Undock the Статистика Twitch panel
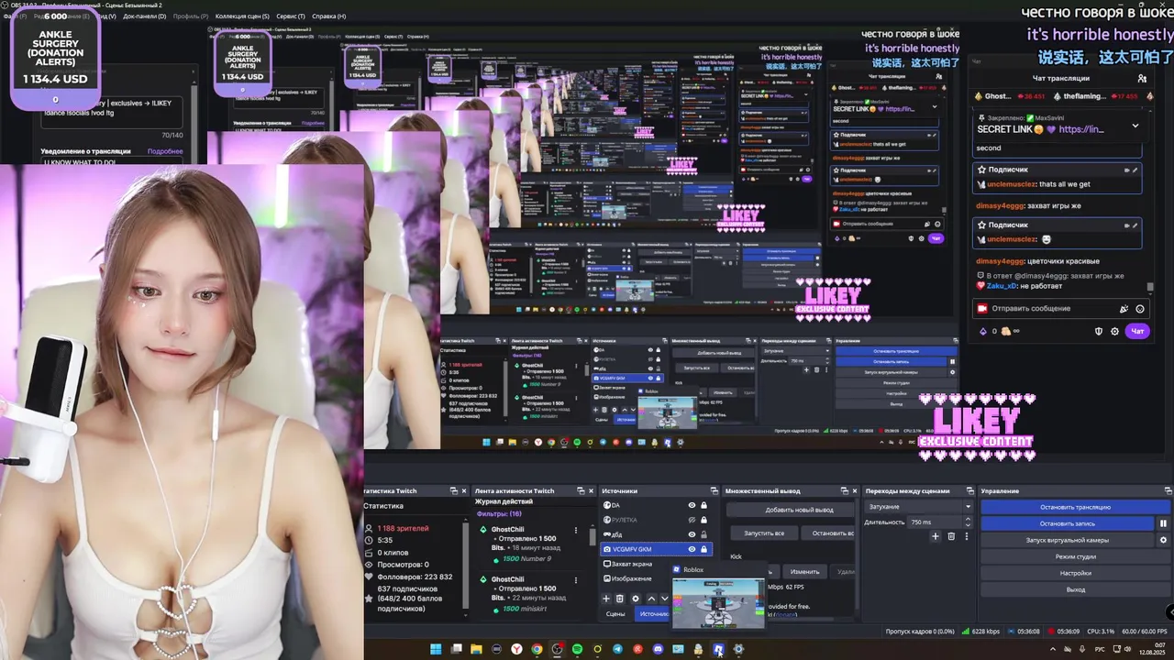Viewport: 1174px width, 660px height. [452, 490]
